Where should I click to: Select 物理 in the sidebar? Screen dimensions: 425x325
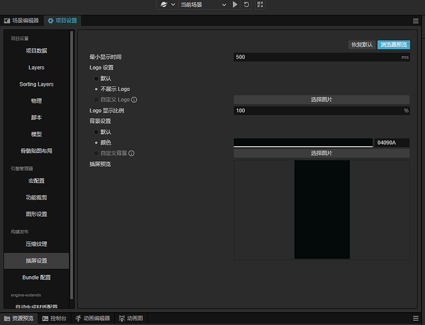[36, 101]
